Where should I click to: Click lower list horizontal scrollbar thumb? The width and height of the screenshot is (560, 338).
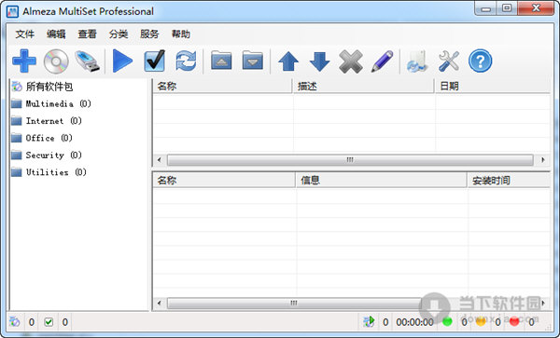coord(294,304)
